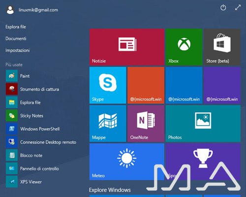Select the Pannello di controllo label
Image resolution: width=246 pixels, height=197 pixels.
(39, 168)
